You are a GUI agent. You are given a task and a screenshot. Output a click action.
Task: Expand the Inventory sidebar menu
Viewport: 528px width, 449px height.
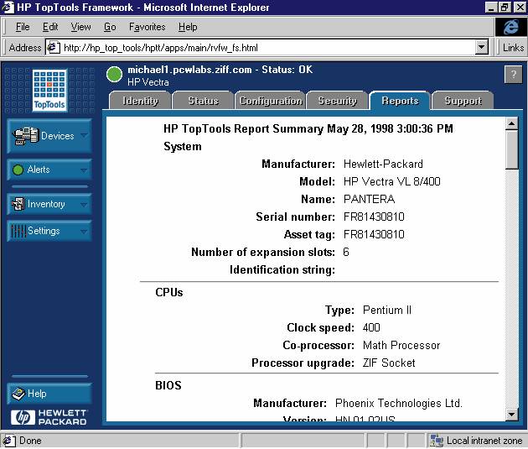[49, 204]
